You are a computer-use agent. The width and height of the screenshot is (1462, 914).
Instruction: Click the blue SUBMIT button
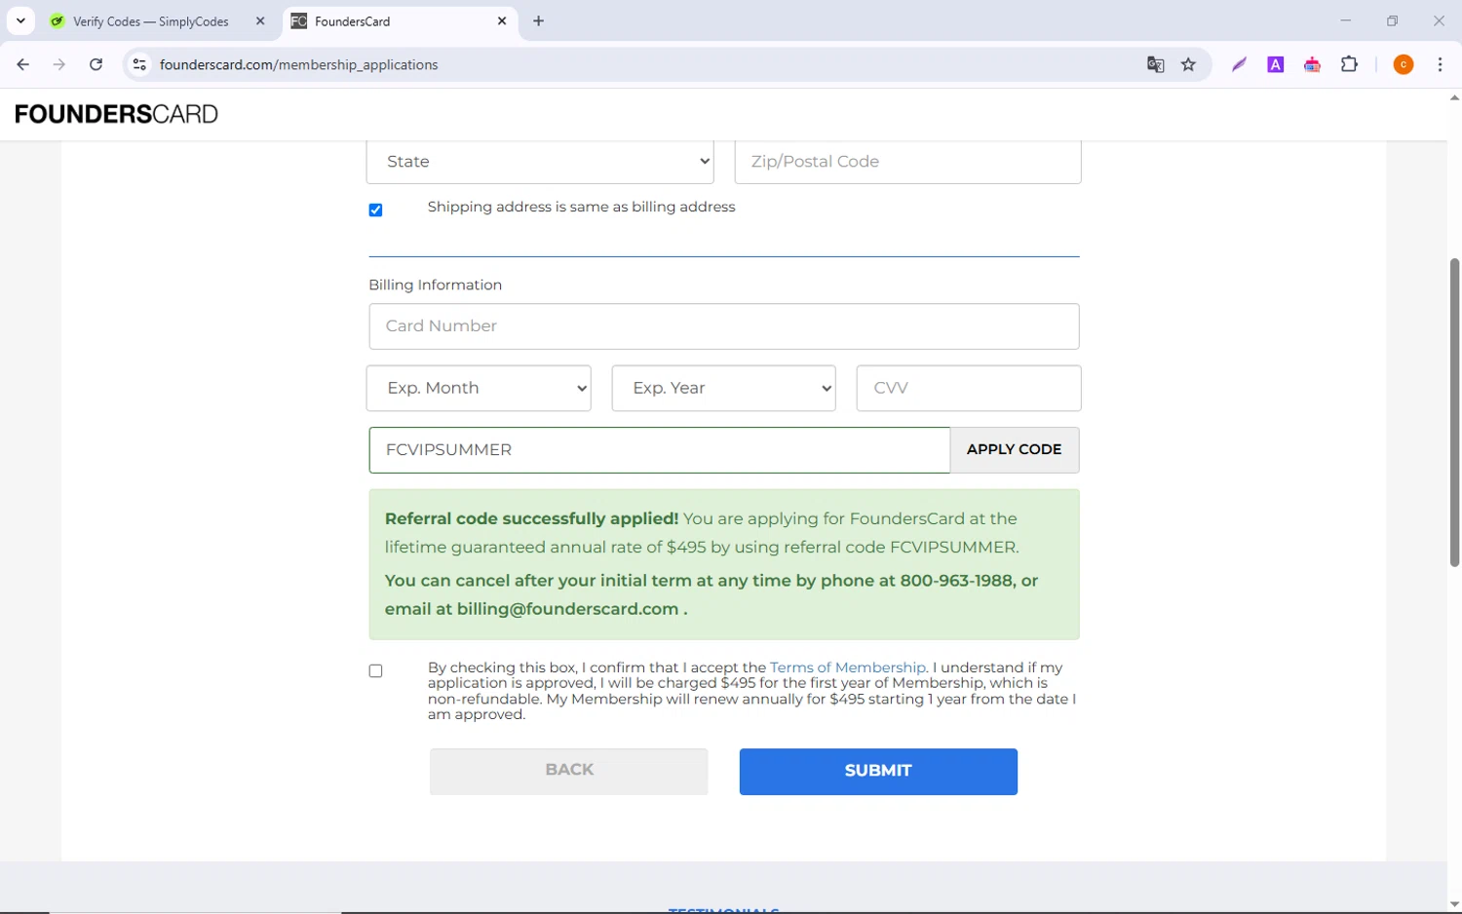tap(878, 771)
